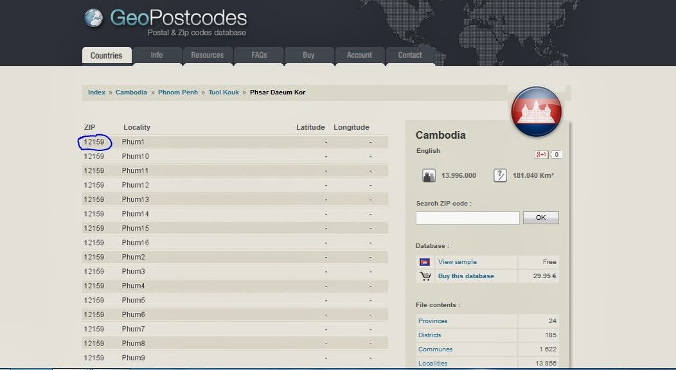Click the area question-mark icon
The image size is (676, 370).
coord(500,176)
